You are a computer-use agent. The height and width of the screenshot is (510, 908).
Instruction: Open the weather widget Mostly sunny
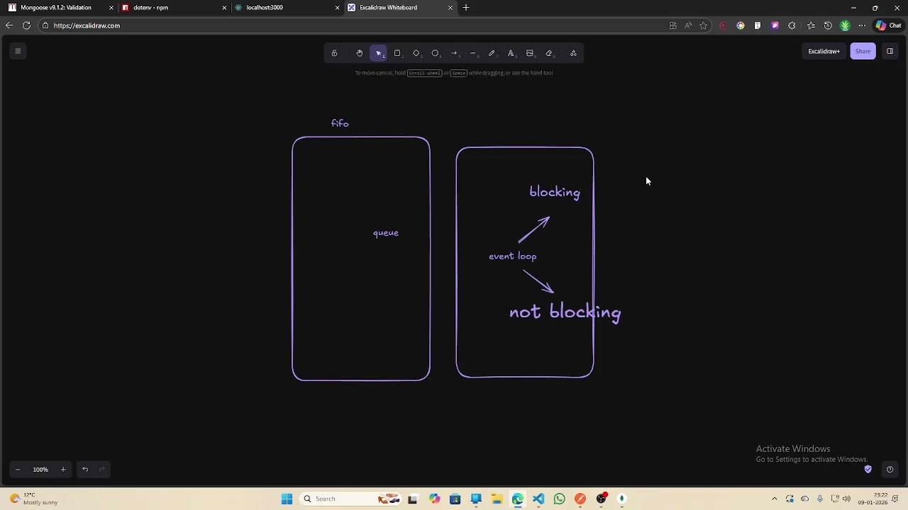pyautogui.click(x=33, y=499)
